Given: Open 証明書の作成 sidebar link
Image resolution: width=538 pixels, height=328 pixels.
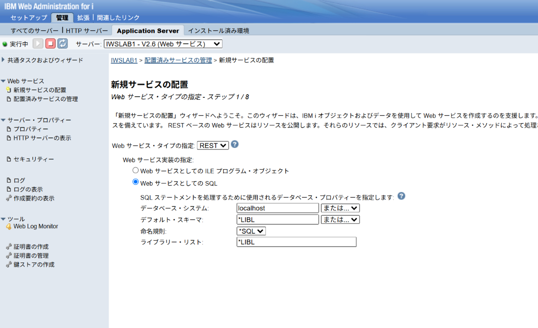Looking at the screenshot, I should click(x=31, y=247).
